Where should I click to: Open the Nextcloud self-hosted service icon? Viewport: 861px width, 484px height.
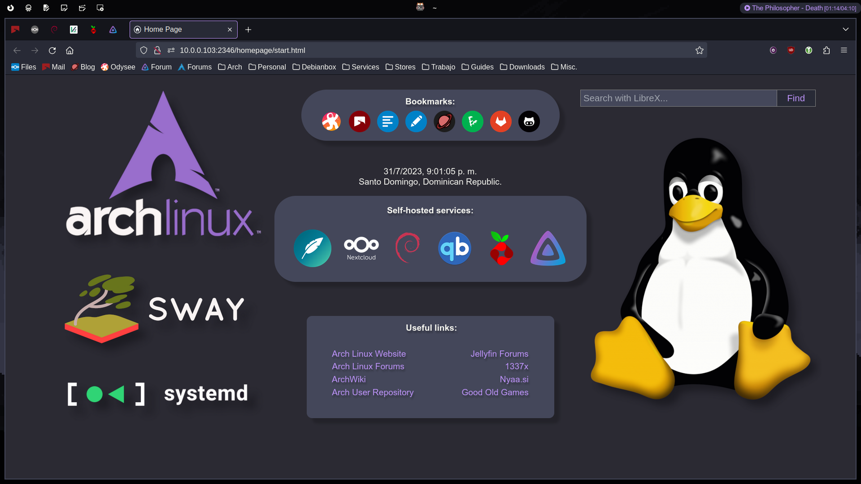pyautogui.click(x=361, y=248)
